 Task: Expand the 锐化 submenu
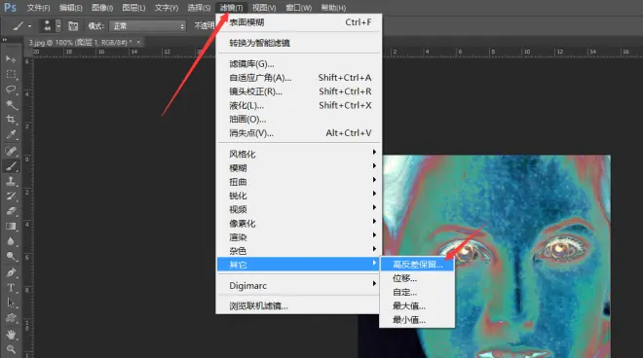pos(299,196)
